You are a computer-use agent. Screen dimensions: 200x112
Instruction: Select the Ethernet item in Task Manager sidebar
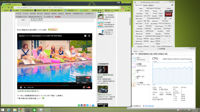140,84
